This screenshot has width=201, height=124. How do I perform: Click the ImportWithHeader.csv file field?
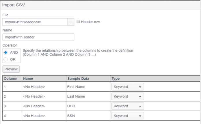coord(35,22)
